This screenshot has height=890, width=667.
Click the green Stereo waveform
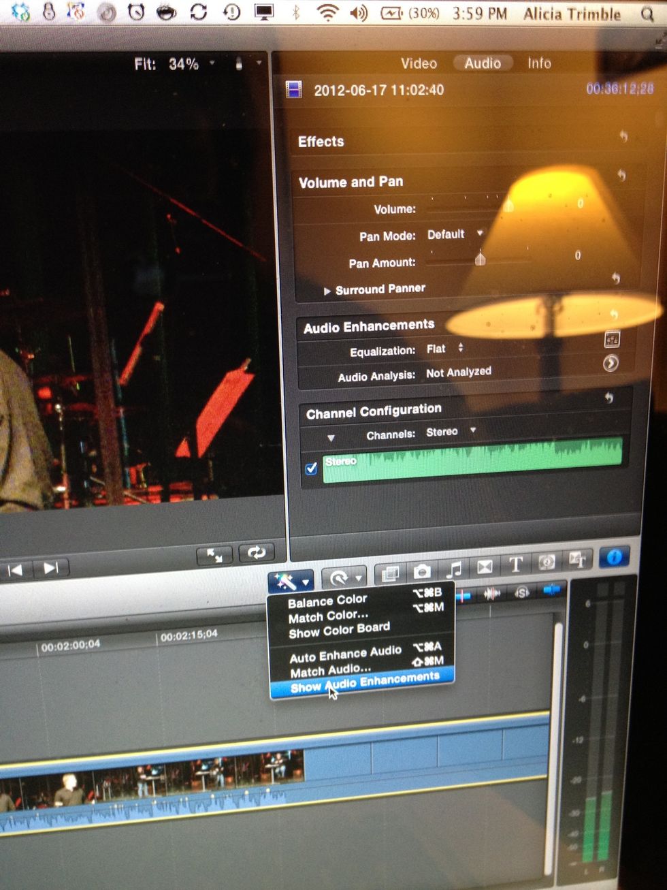[472, 460]
